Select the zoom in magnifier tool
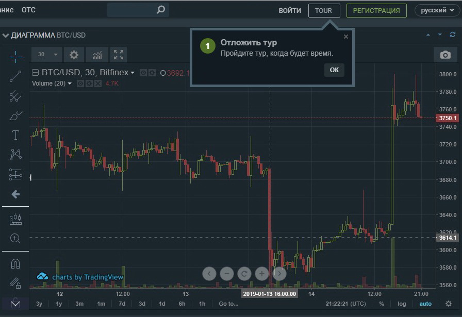 [15, 238]
